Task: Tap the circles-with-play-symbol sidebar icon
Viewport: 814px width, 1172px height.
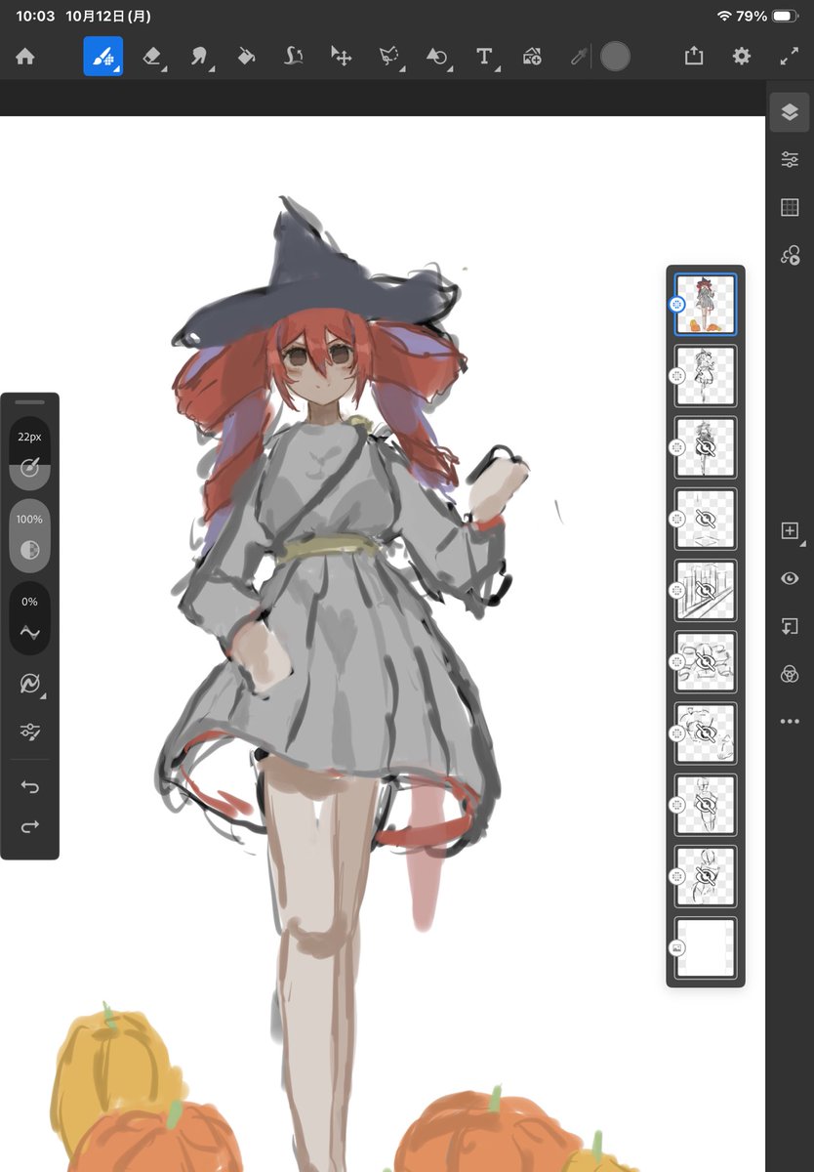Action: coord(790,255)
